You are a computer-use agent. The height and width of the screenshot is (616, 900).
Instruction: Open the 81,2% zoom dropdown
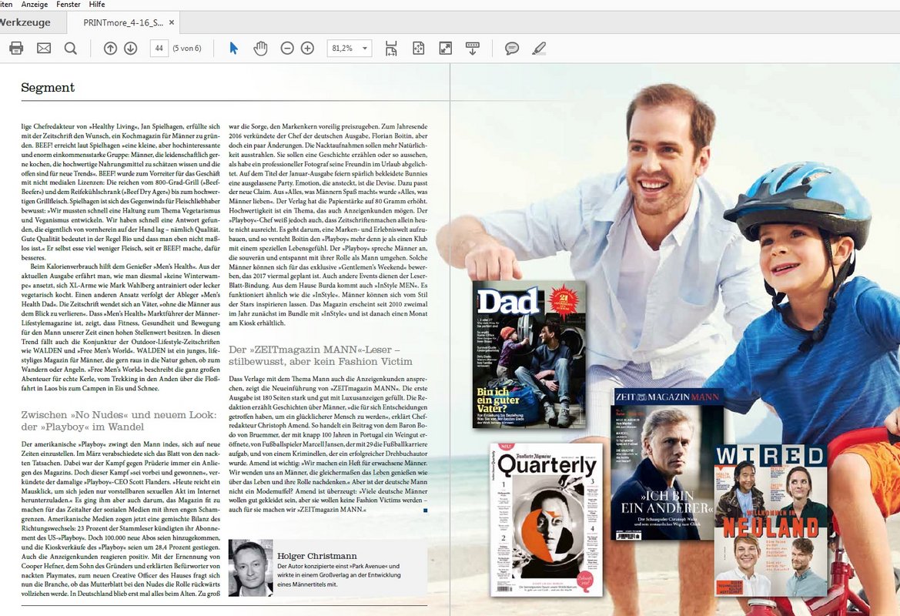[x=365, y=49]
